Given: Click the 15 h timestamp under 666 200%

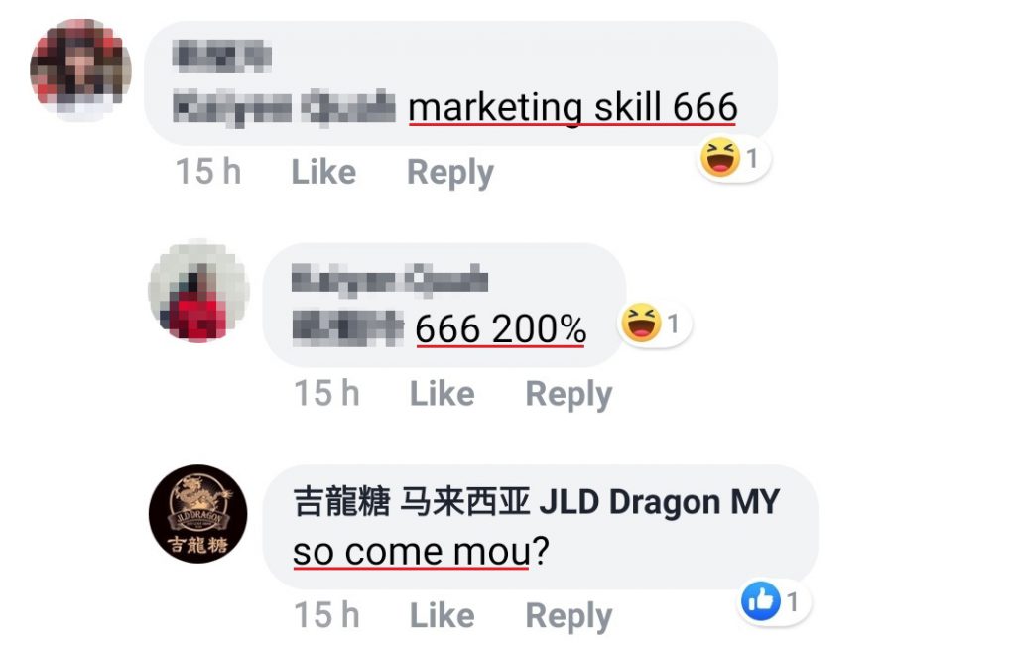Looking at the screenshot, I should point(326,394).
